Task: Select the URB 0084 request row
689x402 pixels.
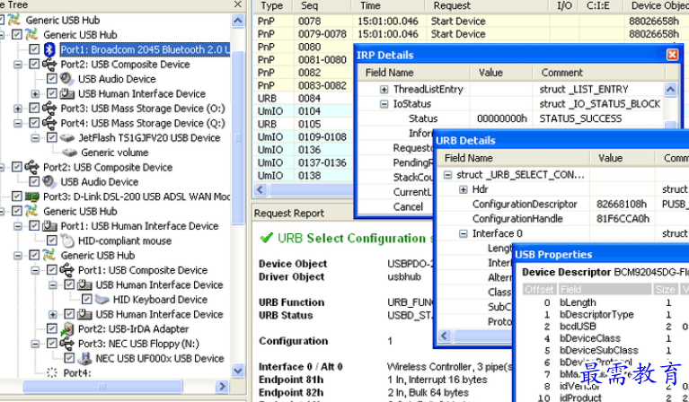Action: 304,99
